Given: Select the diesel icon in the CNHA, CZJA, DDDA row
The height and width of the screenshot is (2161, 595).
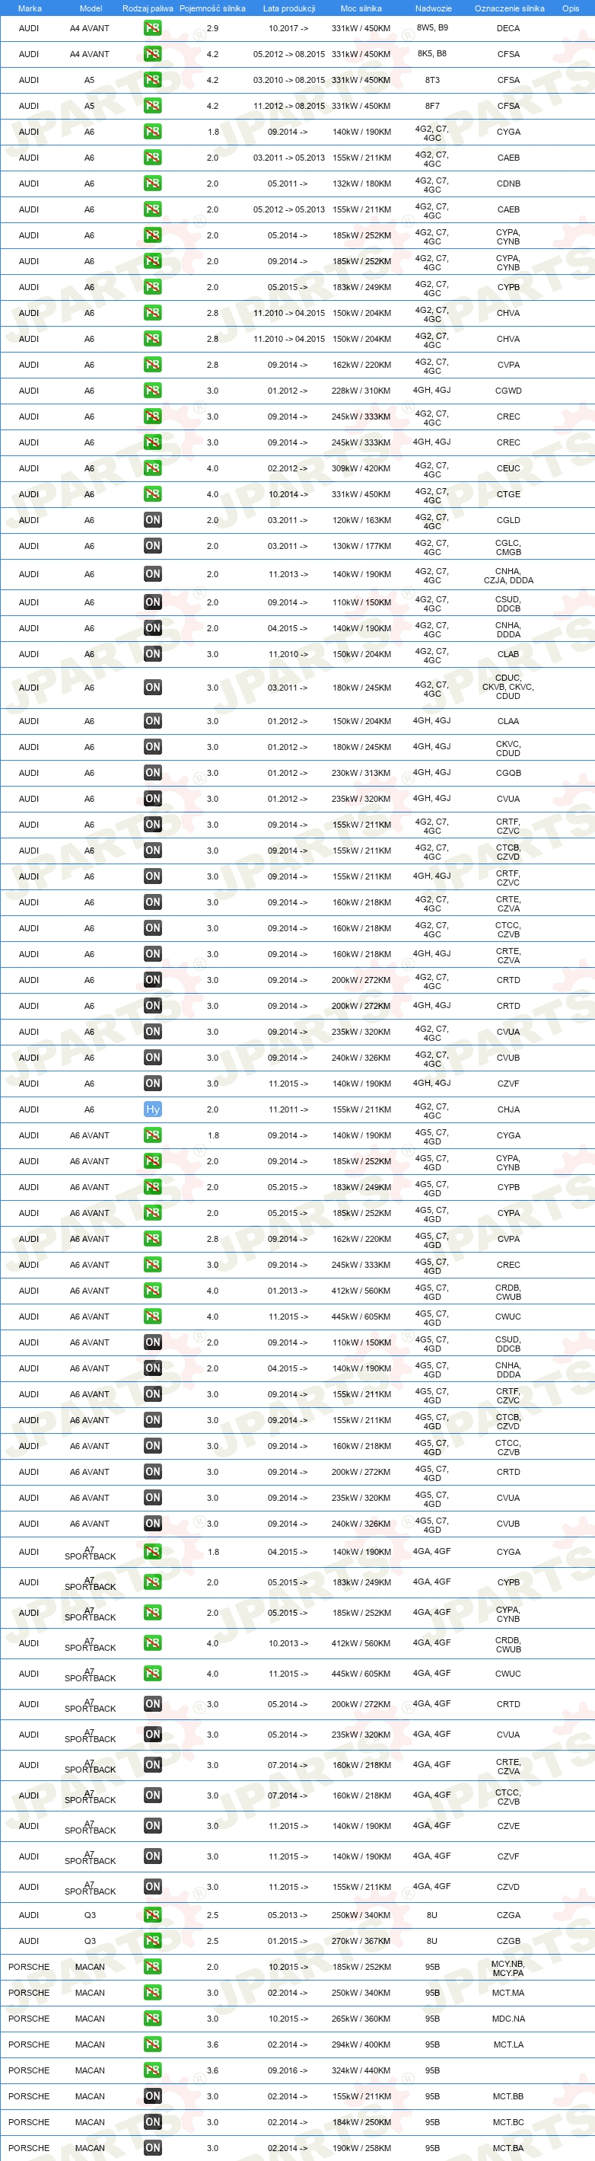Looking at the screenshot, I should (x=152, y=574).
